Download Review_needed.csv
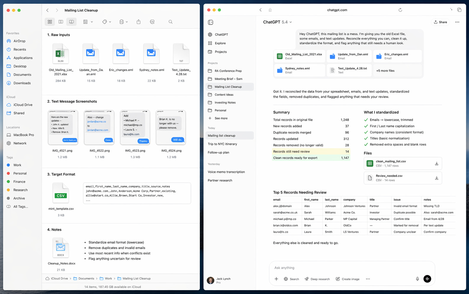This screenshot has width=469, height=294. pyautogui.click(x=436, y=178)
